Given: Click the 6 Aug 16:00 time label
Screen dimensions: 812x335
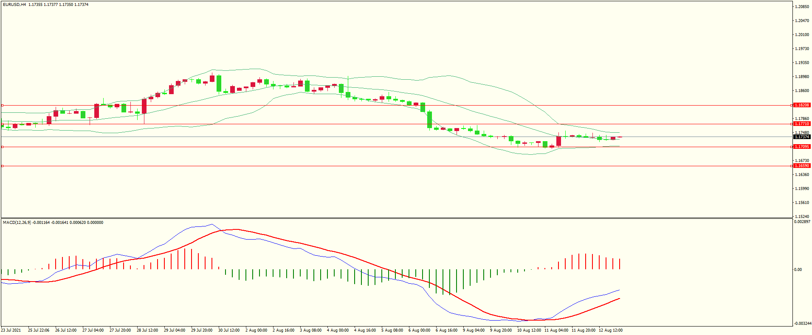Looking at the screenshot, I should (446, 330).
